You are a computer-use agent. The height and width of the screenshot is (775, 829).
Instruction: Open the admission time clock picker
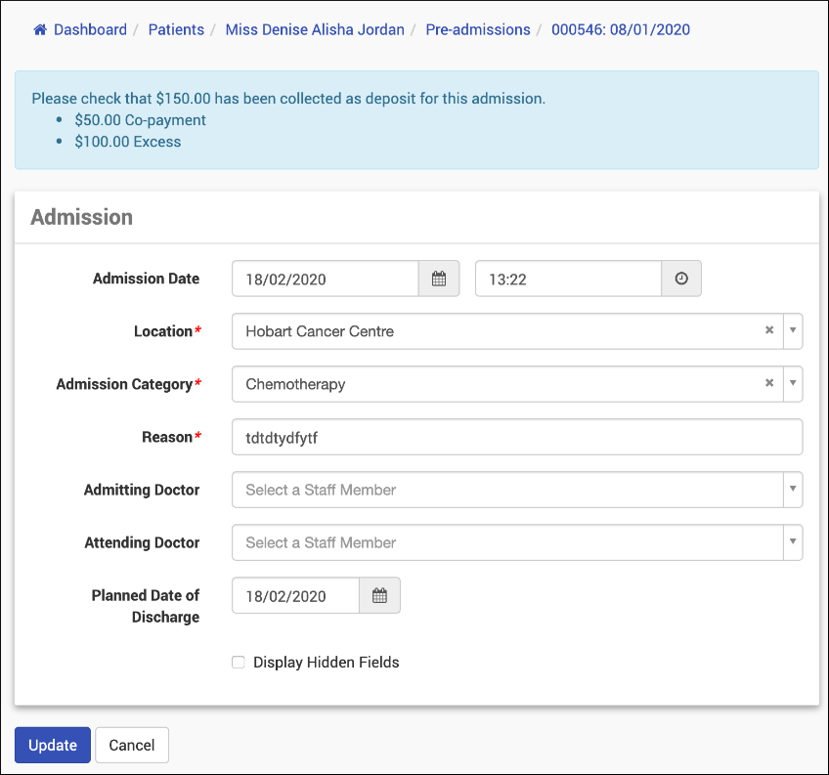[681, 279]
